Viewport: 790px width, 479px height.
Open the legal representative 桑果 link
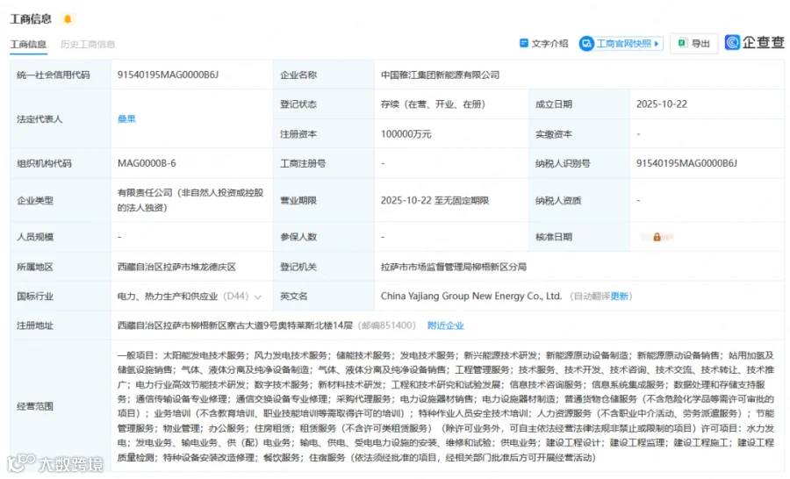(126, 118)
